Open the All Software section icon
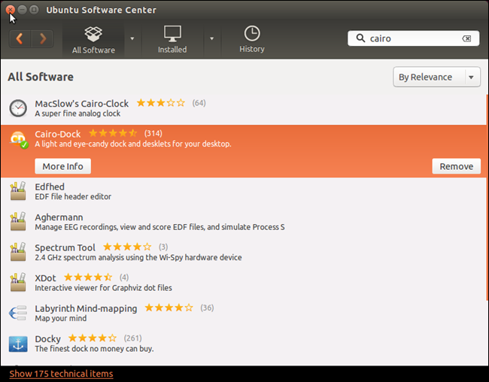The height and width of the screenshot is (382, 489). (93, 34)
